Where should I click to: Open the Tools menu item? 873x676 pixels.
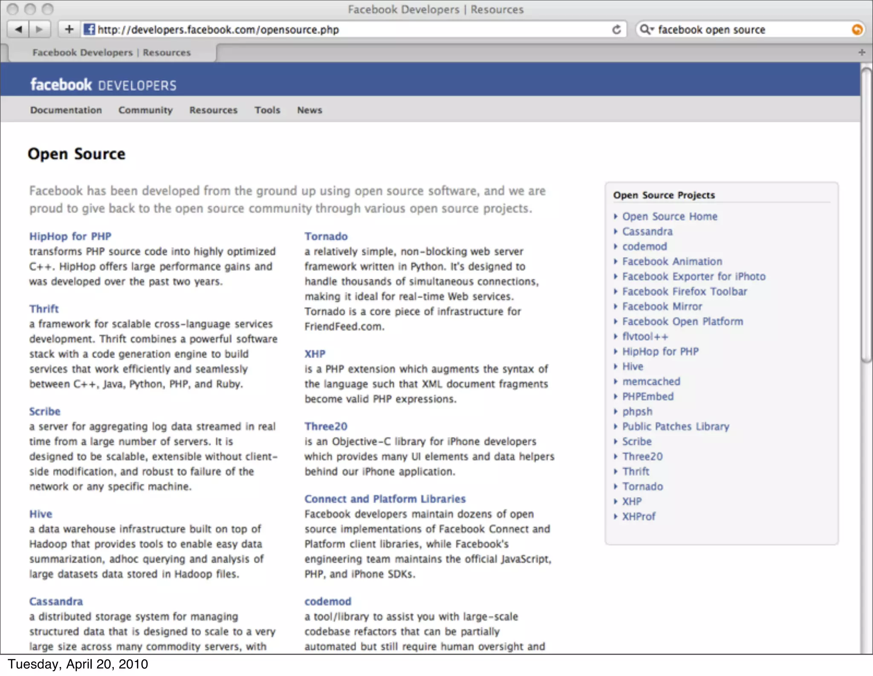[267, 110]
